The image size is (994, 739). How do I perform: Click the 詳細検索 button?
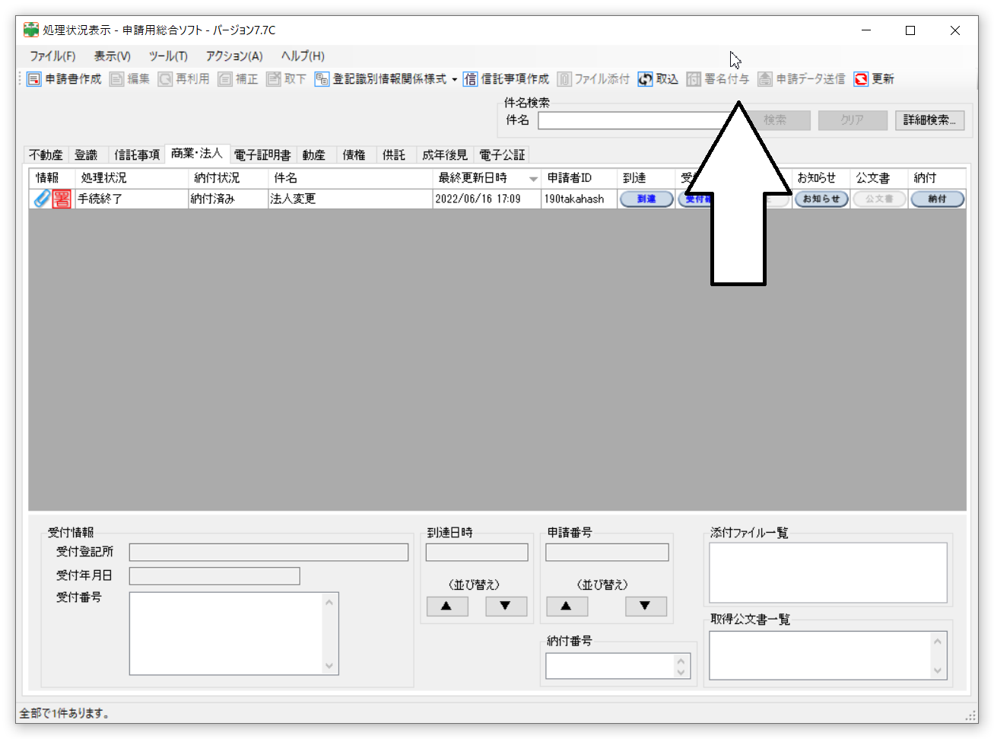pyautogui.click(x=929, y=120)
